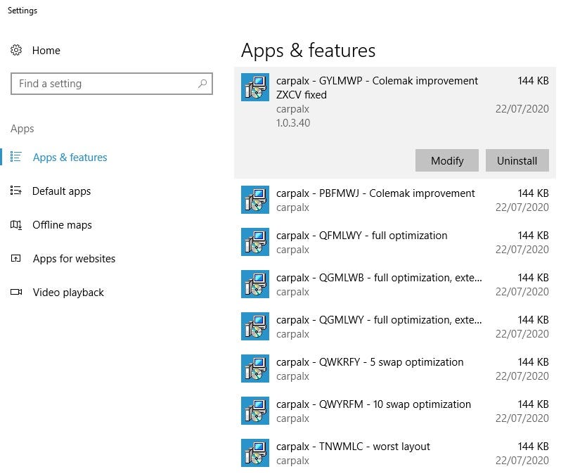The image size is (587, 474).
Task: Click the Video playback icon in sidebar
Action: coord(16,293)
